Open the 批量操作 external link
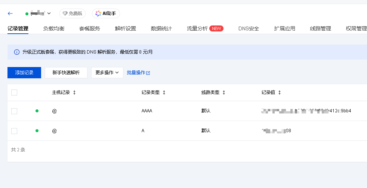The image size is (367, 188). coord(138,73)
